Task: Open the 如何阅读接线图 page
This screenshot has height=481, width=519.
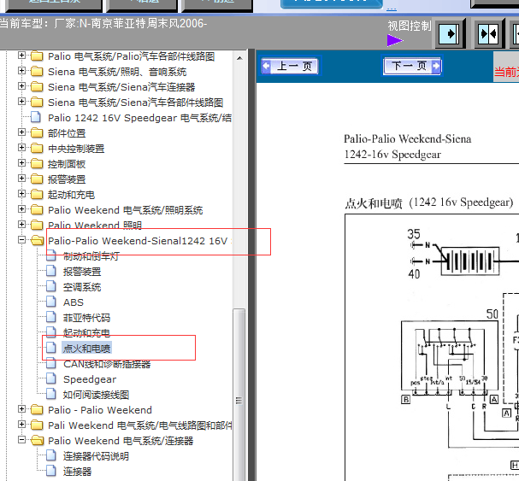Action: click(96, 395)
